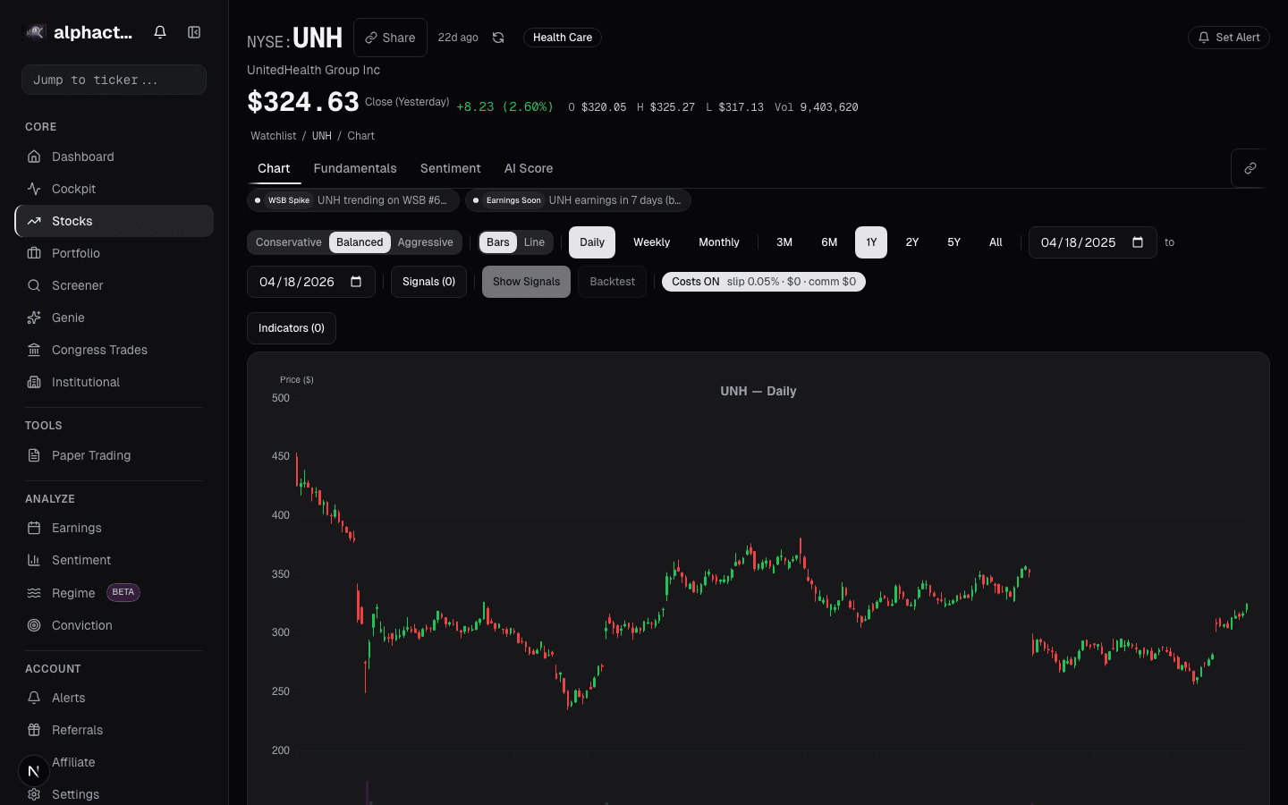Open Genie from the sidebar
The height and width of the screenshot is (805, 1288).
68,318
